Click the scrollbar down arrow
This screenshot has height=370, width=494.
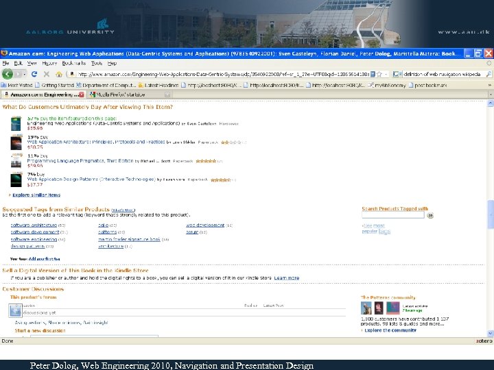tap(491, 333)
